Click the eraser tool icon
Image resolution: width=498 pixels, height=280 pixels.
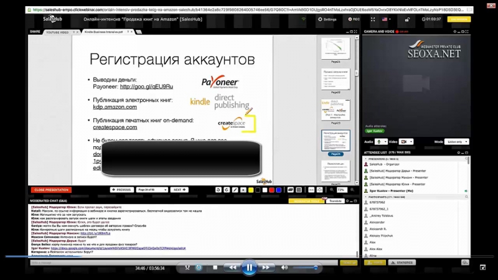click(290, 190)
